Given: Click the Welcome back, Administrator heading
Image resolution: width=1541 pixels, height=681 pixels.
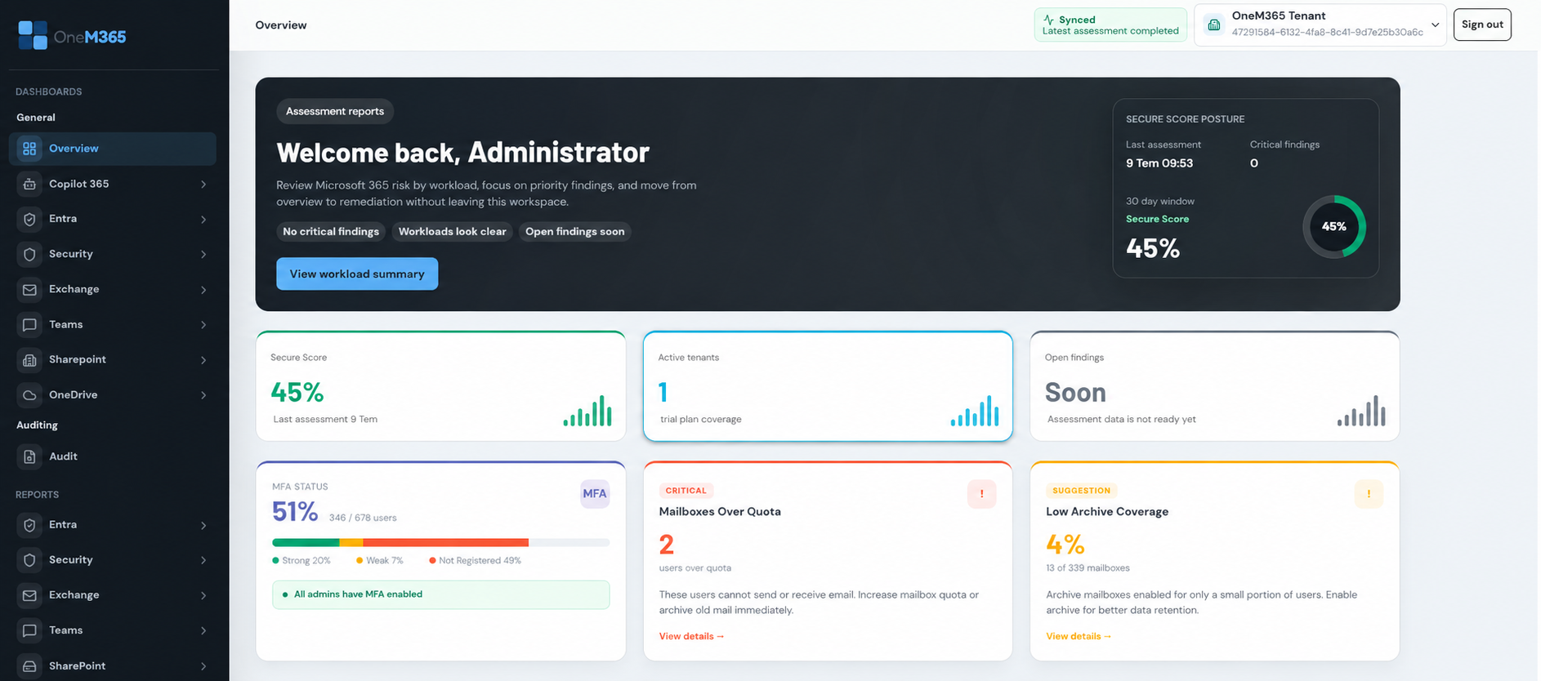Looking at the screenshot, I should pyautogui.click(x=462, y=153).
